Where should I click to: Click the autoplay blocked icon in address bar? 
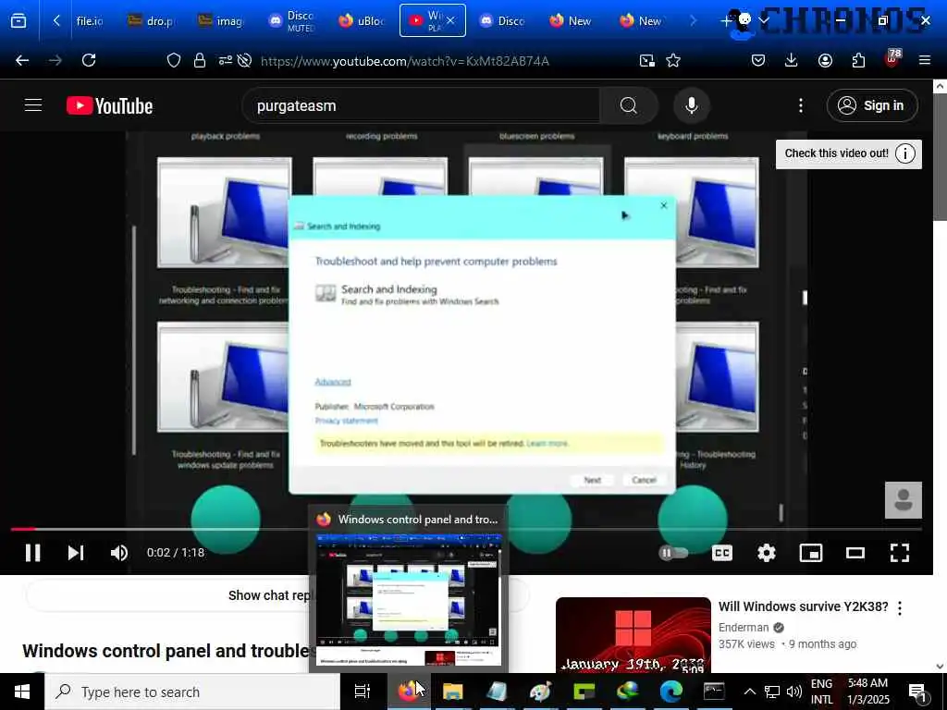244,60
